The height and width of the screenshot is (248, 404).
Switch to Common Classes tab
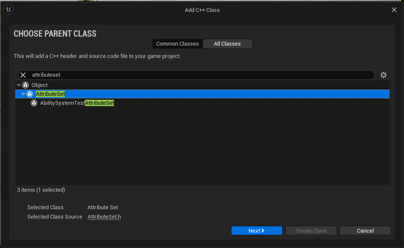178,44
